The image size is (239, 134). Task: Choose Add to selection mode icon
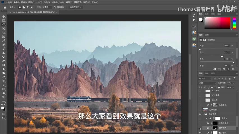(24, 7)
